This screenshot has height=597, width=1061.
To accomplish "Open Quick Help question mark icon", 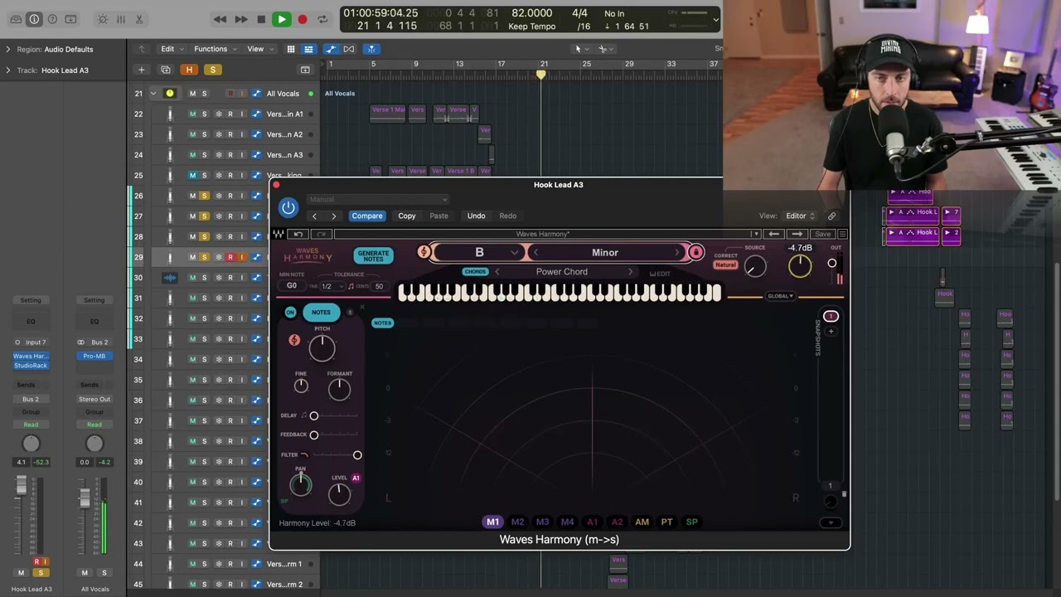I will [x=52, y=19].
